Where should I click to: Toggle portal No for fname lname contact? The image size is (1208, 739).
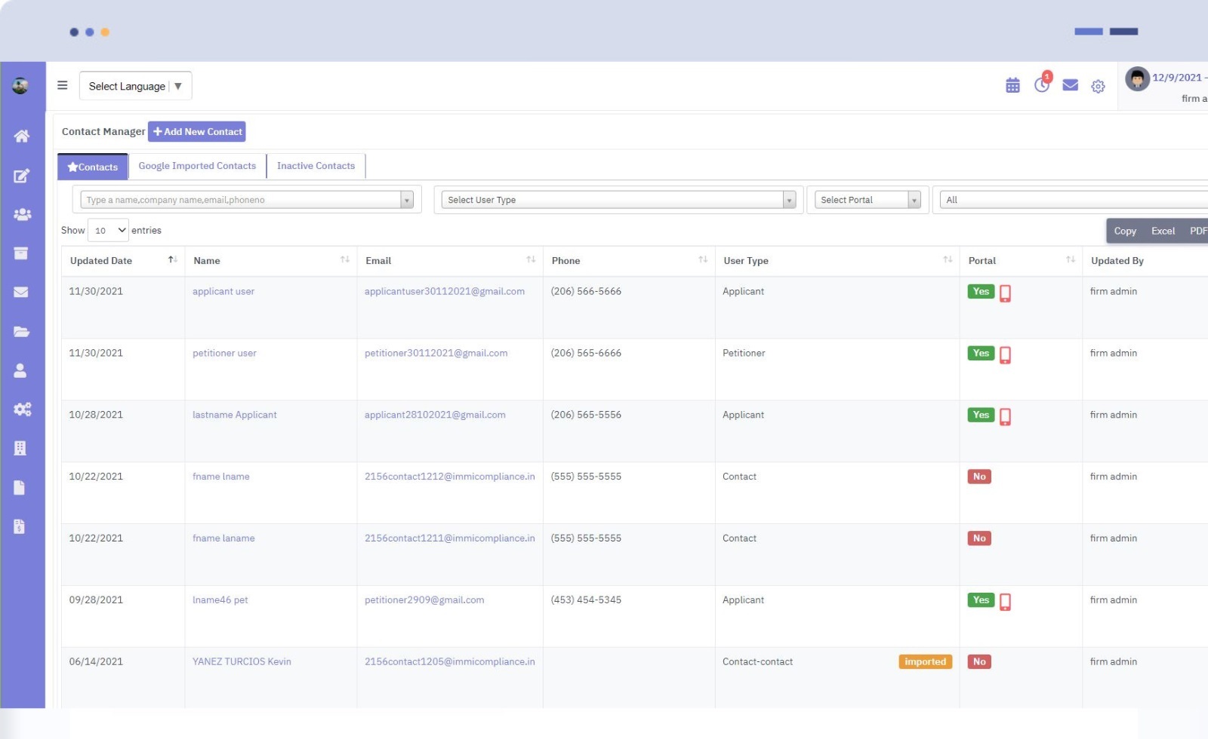[x=979, y=476]
